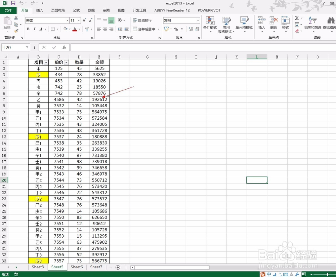Viewport: 336px width, 277px height.
Task: Enable Wrap Text (自动换行)
Action: point(142,20)
